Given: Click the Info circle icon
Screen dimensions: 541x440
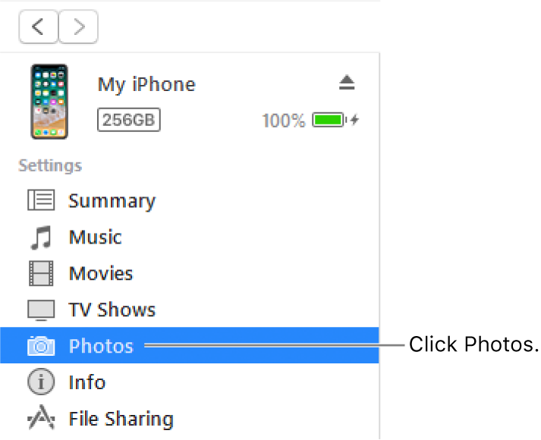Looking at the screenshot, I should [41, 382].
